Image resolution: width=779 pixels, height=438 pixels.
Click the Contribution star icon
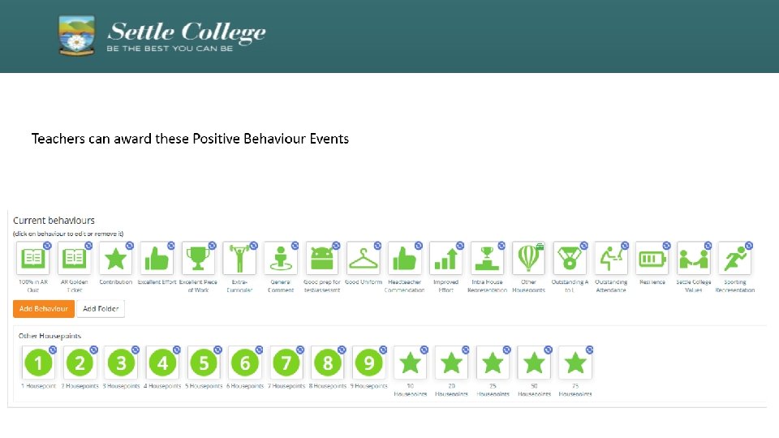(116, 259)
